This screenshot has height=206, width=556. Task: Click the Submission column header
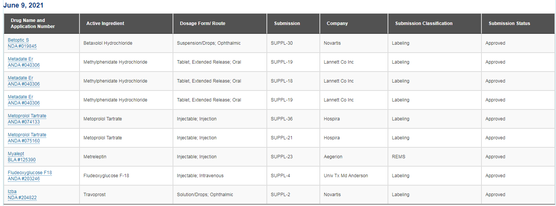(293, 23)
